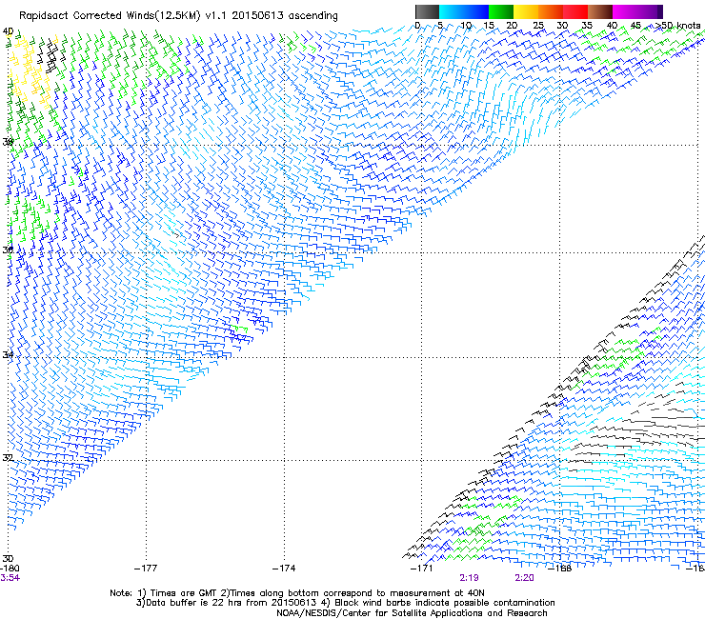Click the latitude label '34'
The image size is (705, 619).
click(8, 354)
